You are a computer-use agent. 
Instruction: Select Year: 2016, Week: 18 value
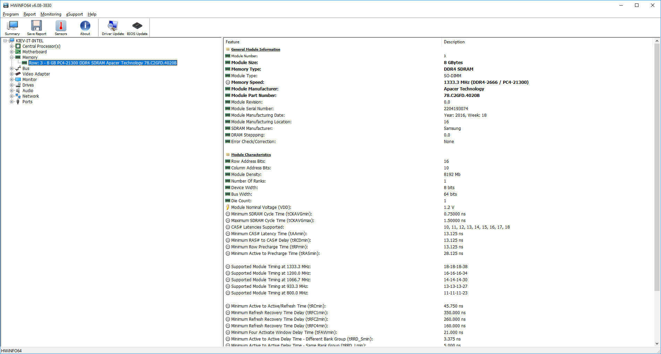point(465,115)
